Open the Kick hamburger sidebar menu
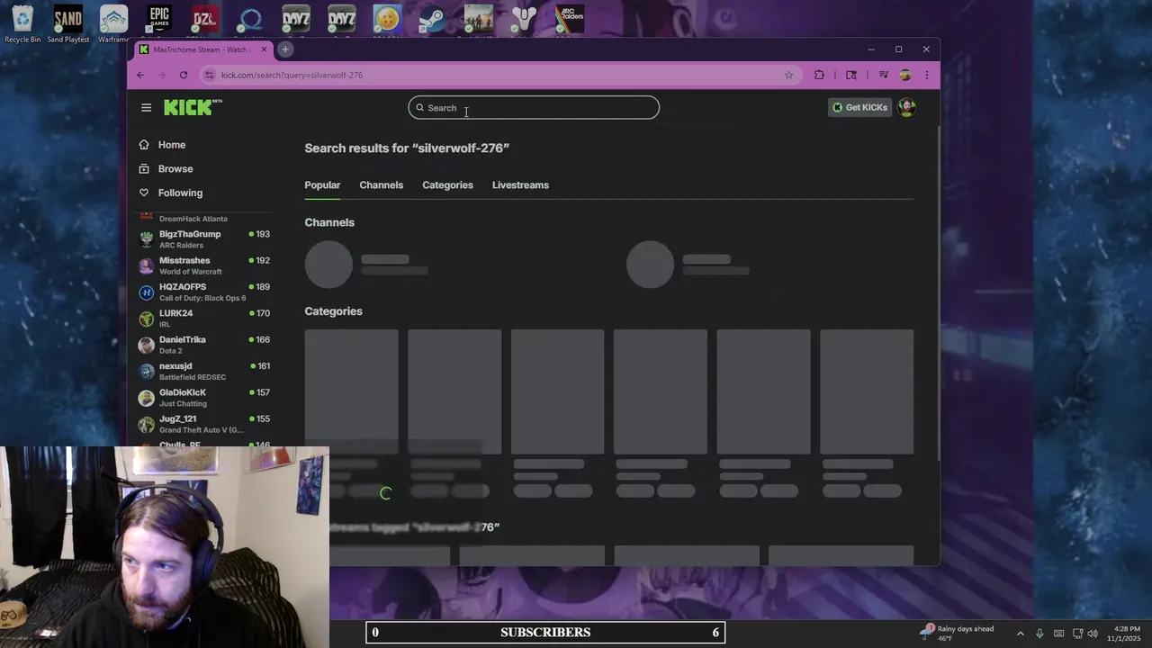 click(x=146, y=107)
